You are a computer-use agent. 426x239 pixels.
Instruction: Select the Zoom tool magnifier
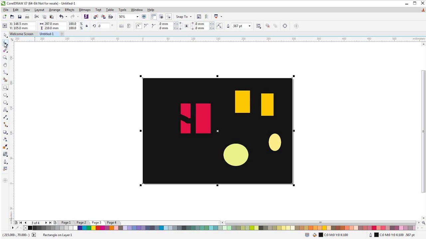(5, 57)
